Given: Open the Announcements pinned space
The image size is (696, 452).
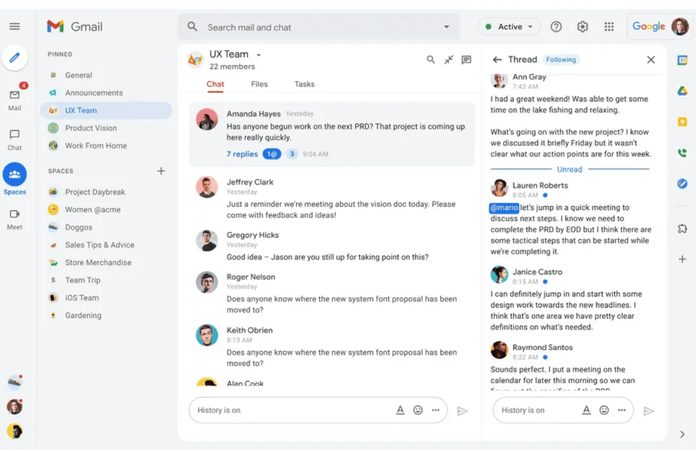Looking at the screenshot, I should (x=106, y=93).
